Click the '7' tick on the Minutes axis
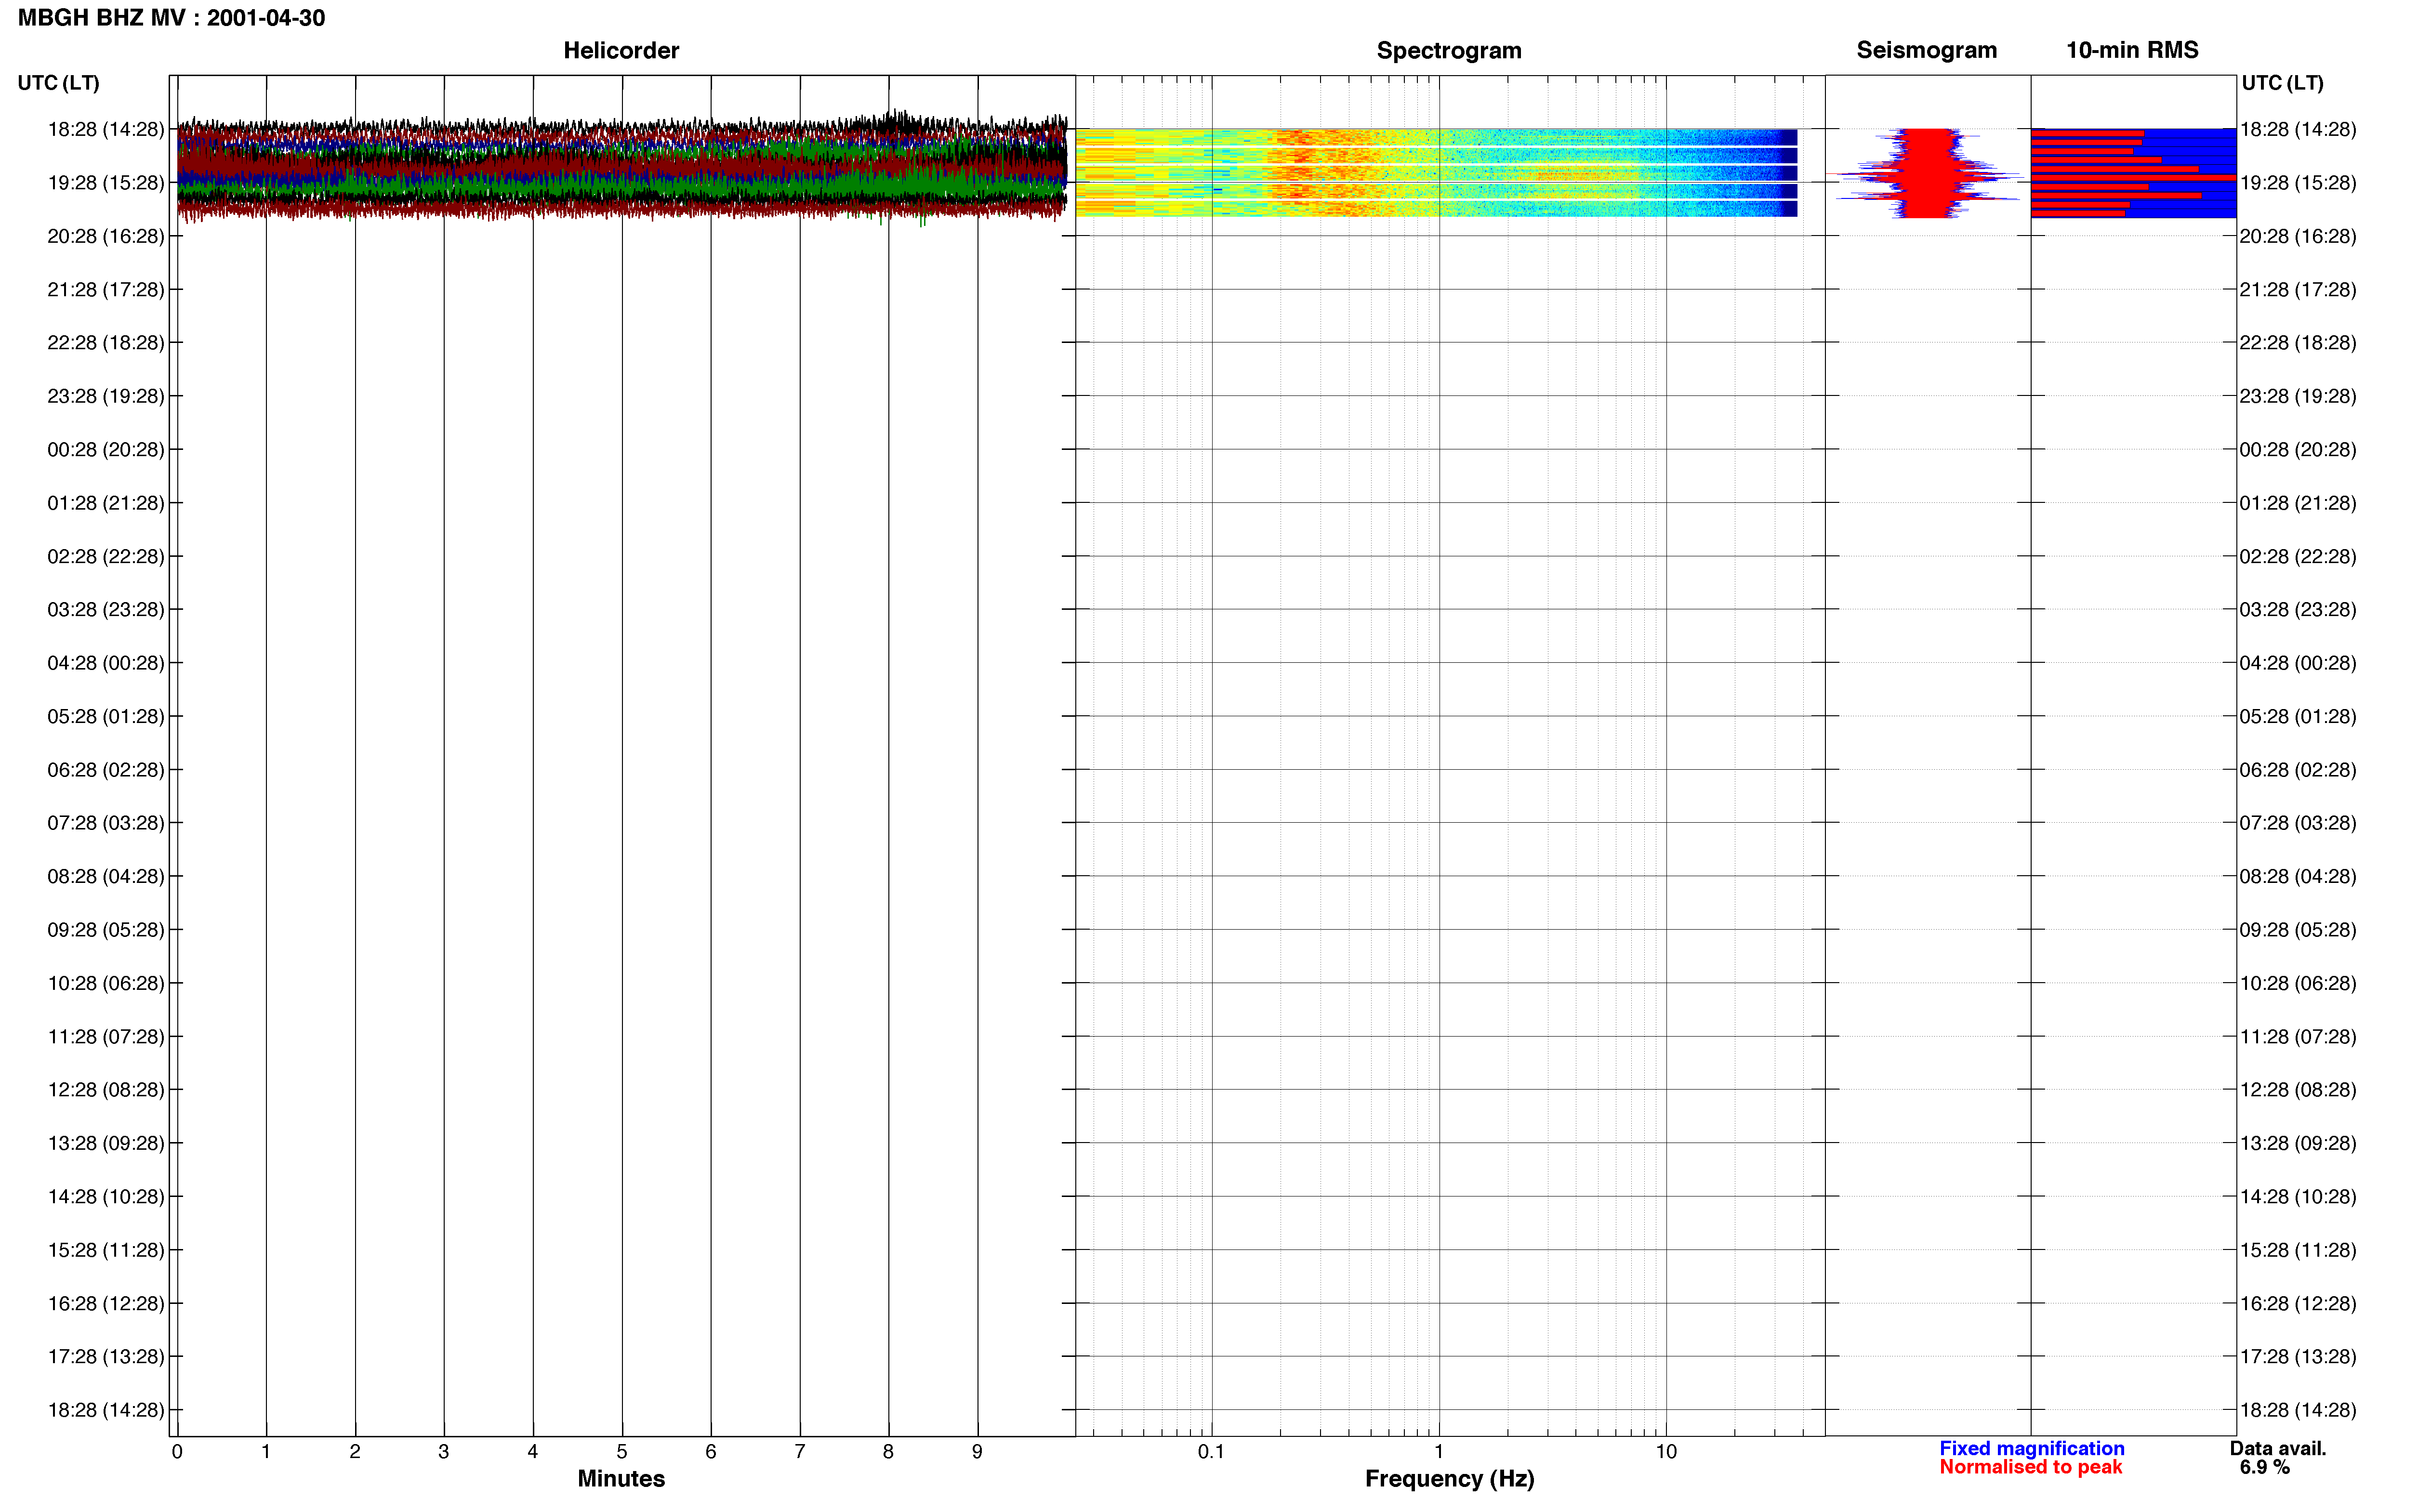 pyautogui.click(x=800, y=1452)
